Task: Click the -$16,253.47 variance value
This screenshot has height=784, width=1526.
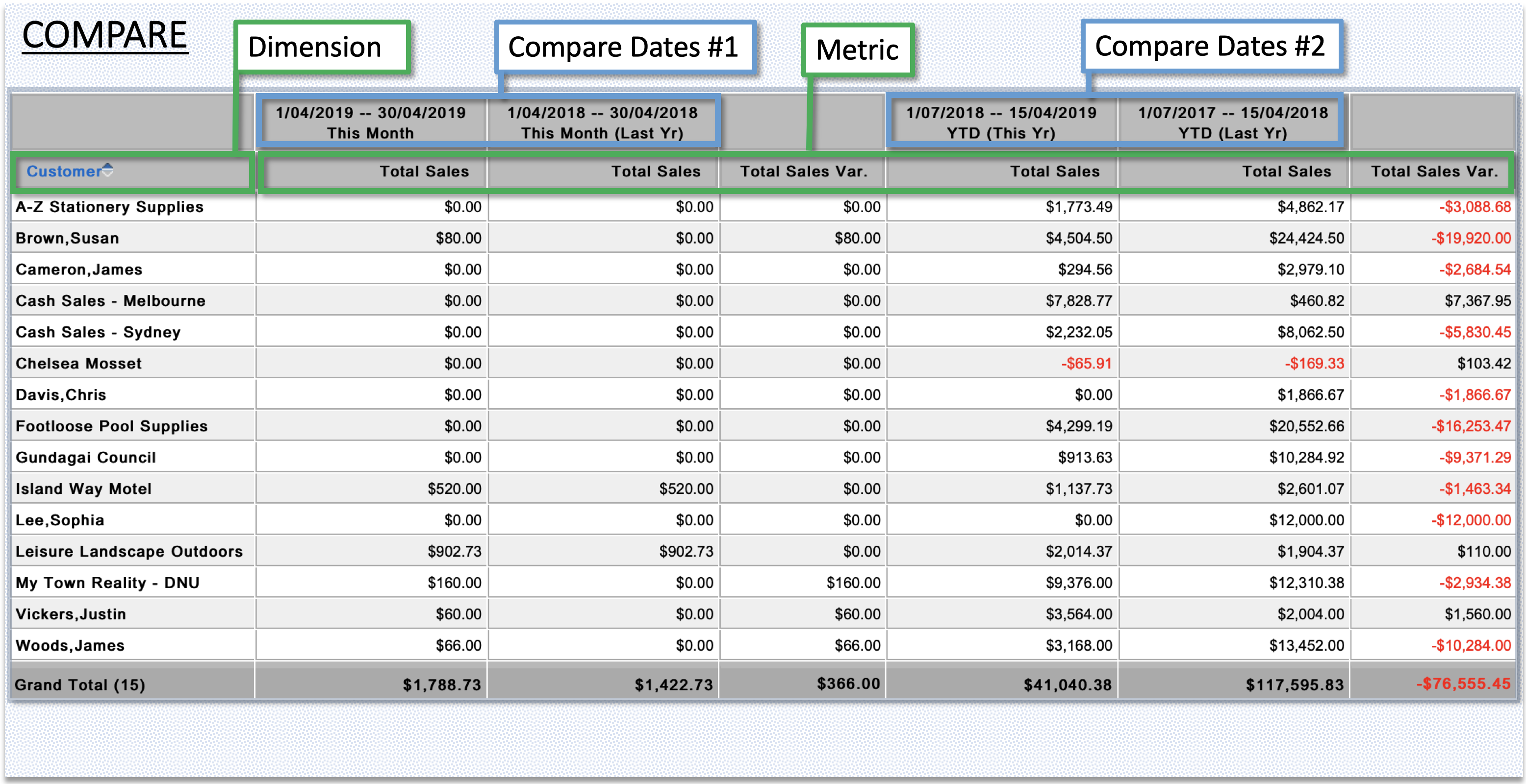Action: (x=1472, y=426)
